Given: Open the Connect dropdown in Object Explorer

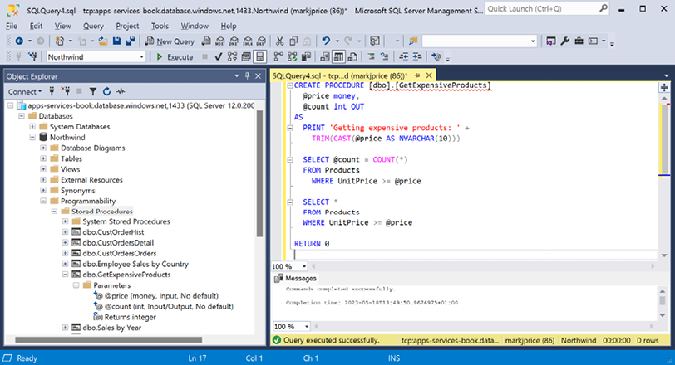Looking at the screenshot, I should [x=25, y=91].
